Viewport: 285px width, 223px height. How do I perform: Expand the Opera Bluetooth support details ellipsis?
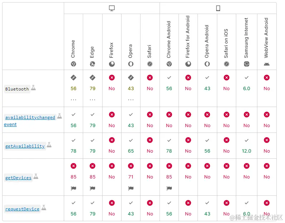[x=131, y=100]
